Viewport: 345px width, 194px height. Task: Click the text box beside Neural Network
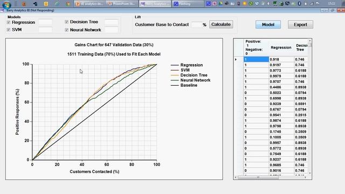tap(112, 30)
